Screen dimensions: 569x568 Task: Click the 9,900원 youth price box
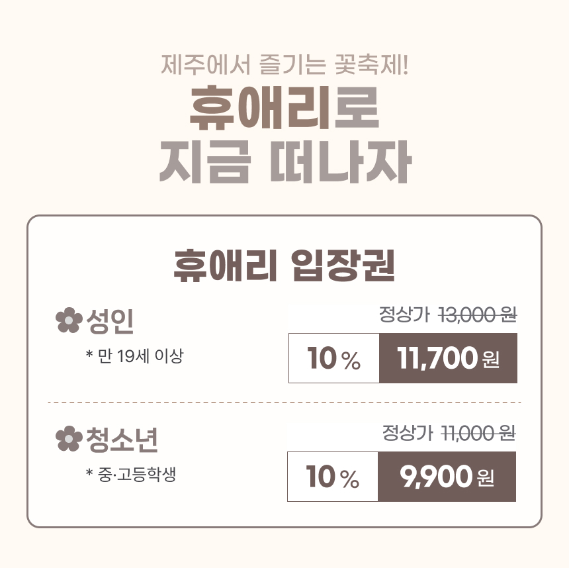click(447, 477)
